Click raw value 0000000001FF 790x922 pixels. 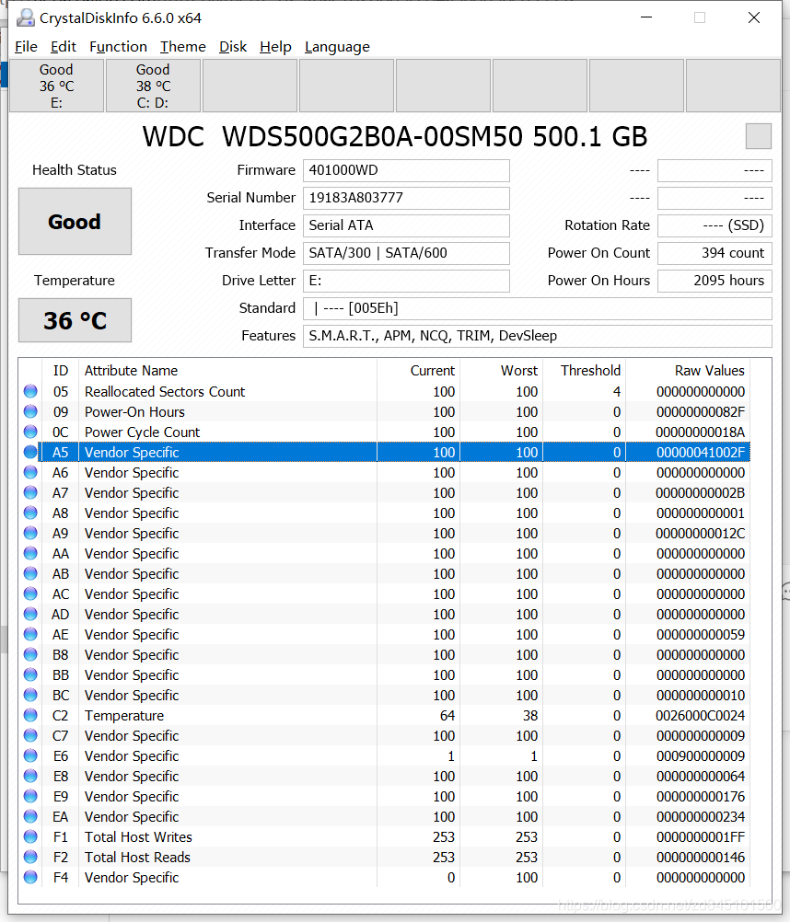(700, 836)
